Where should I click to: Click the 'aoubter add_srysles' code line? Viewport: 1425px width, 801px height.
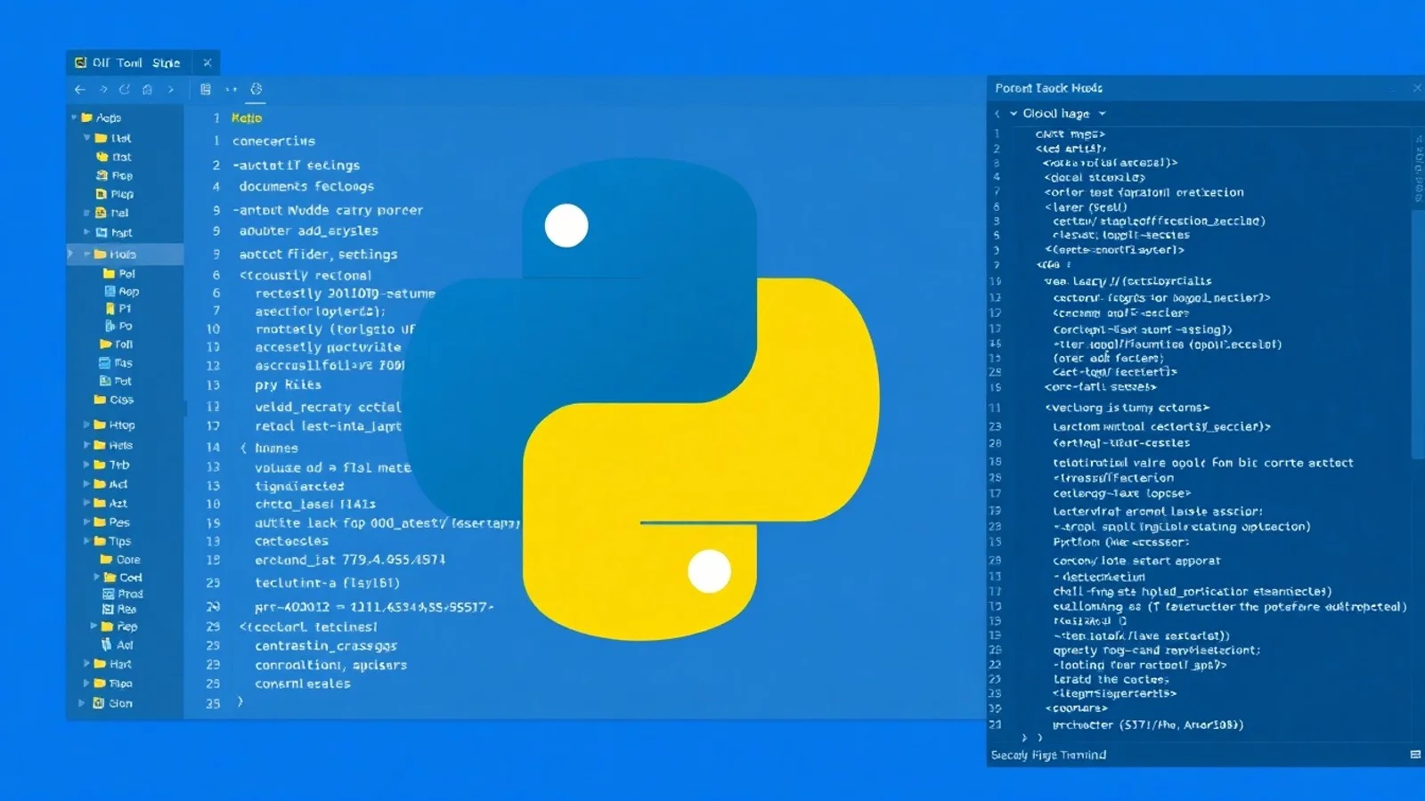tap(308, 231)
